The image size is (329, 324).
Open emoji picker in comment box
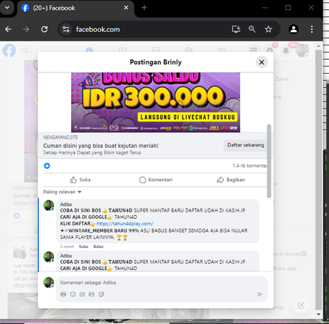(x=73, y=294)
